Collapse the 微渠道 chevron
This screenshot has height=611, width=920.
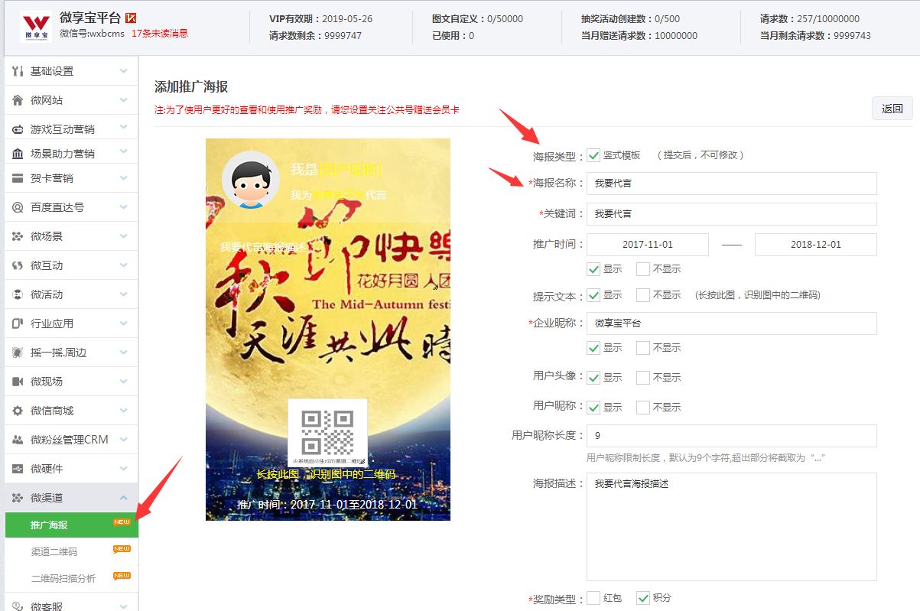click(124, 498)
